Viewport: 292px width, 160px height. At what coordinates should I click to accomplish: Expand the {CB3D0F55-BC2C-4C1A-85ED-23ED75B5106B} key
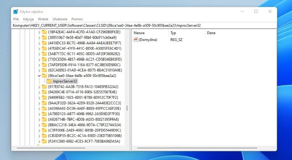(x=39, y=136)
